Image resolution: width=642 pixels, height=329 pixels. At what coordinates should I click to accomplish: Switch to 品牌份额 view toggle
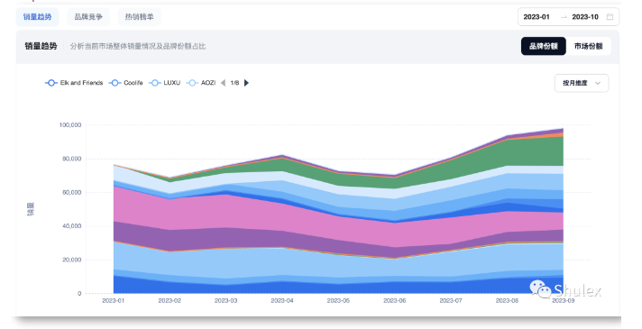(x=544, y=46)
